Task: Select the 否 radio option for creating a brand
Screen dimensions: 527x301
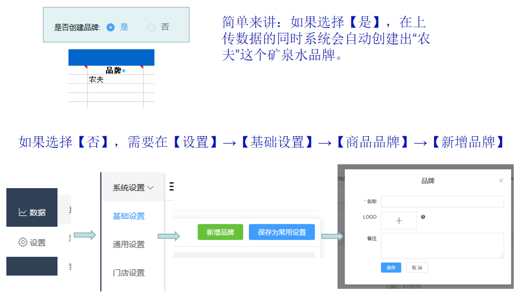Action: 152,27
